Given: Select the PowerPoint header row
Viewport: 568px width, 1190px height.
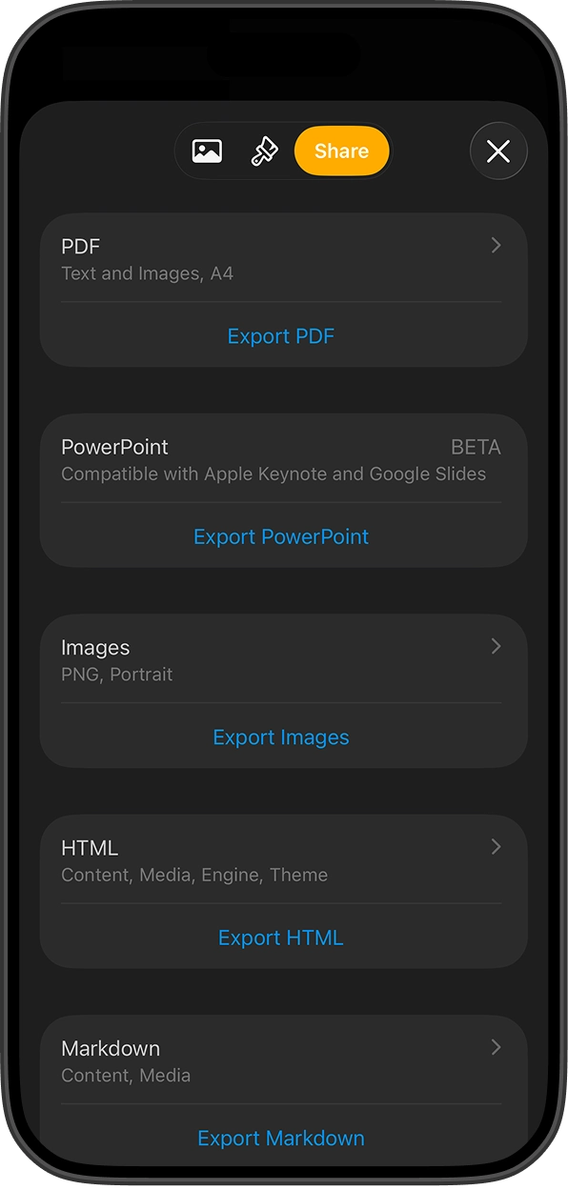Looking at the screenshot, I should (283, 459).
